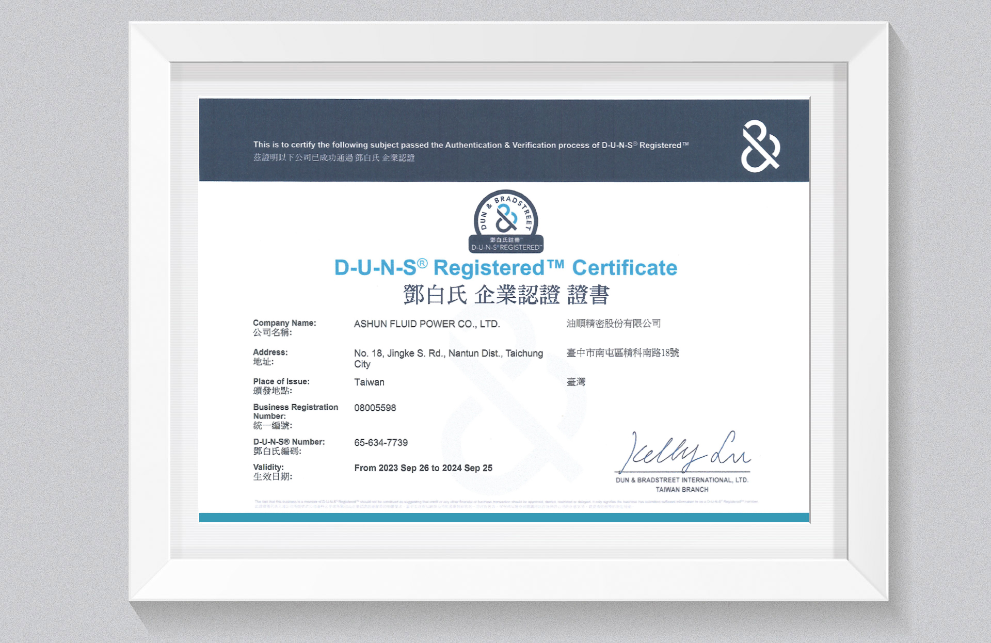This screenshot has width=991, height=643.
Task: Click the Chinese certification line in header
Action: 334,158
